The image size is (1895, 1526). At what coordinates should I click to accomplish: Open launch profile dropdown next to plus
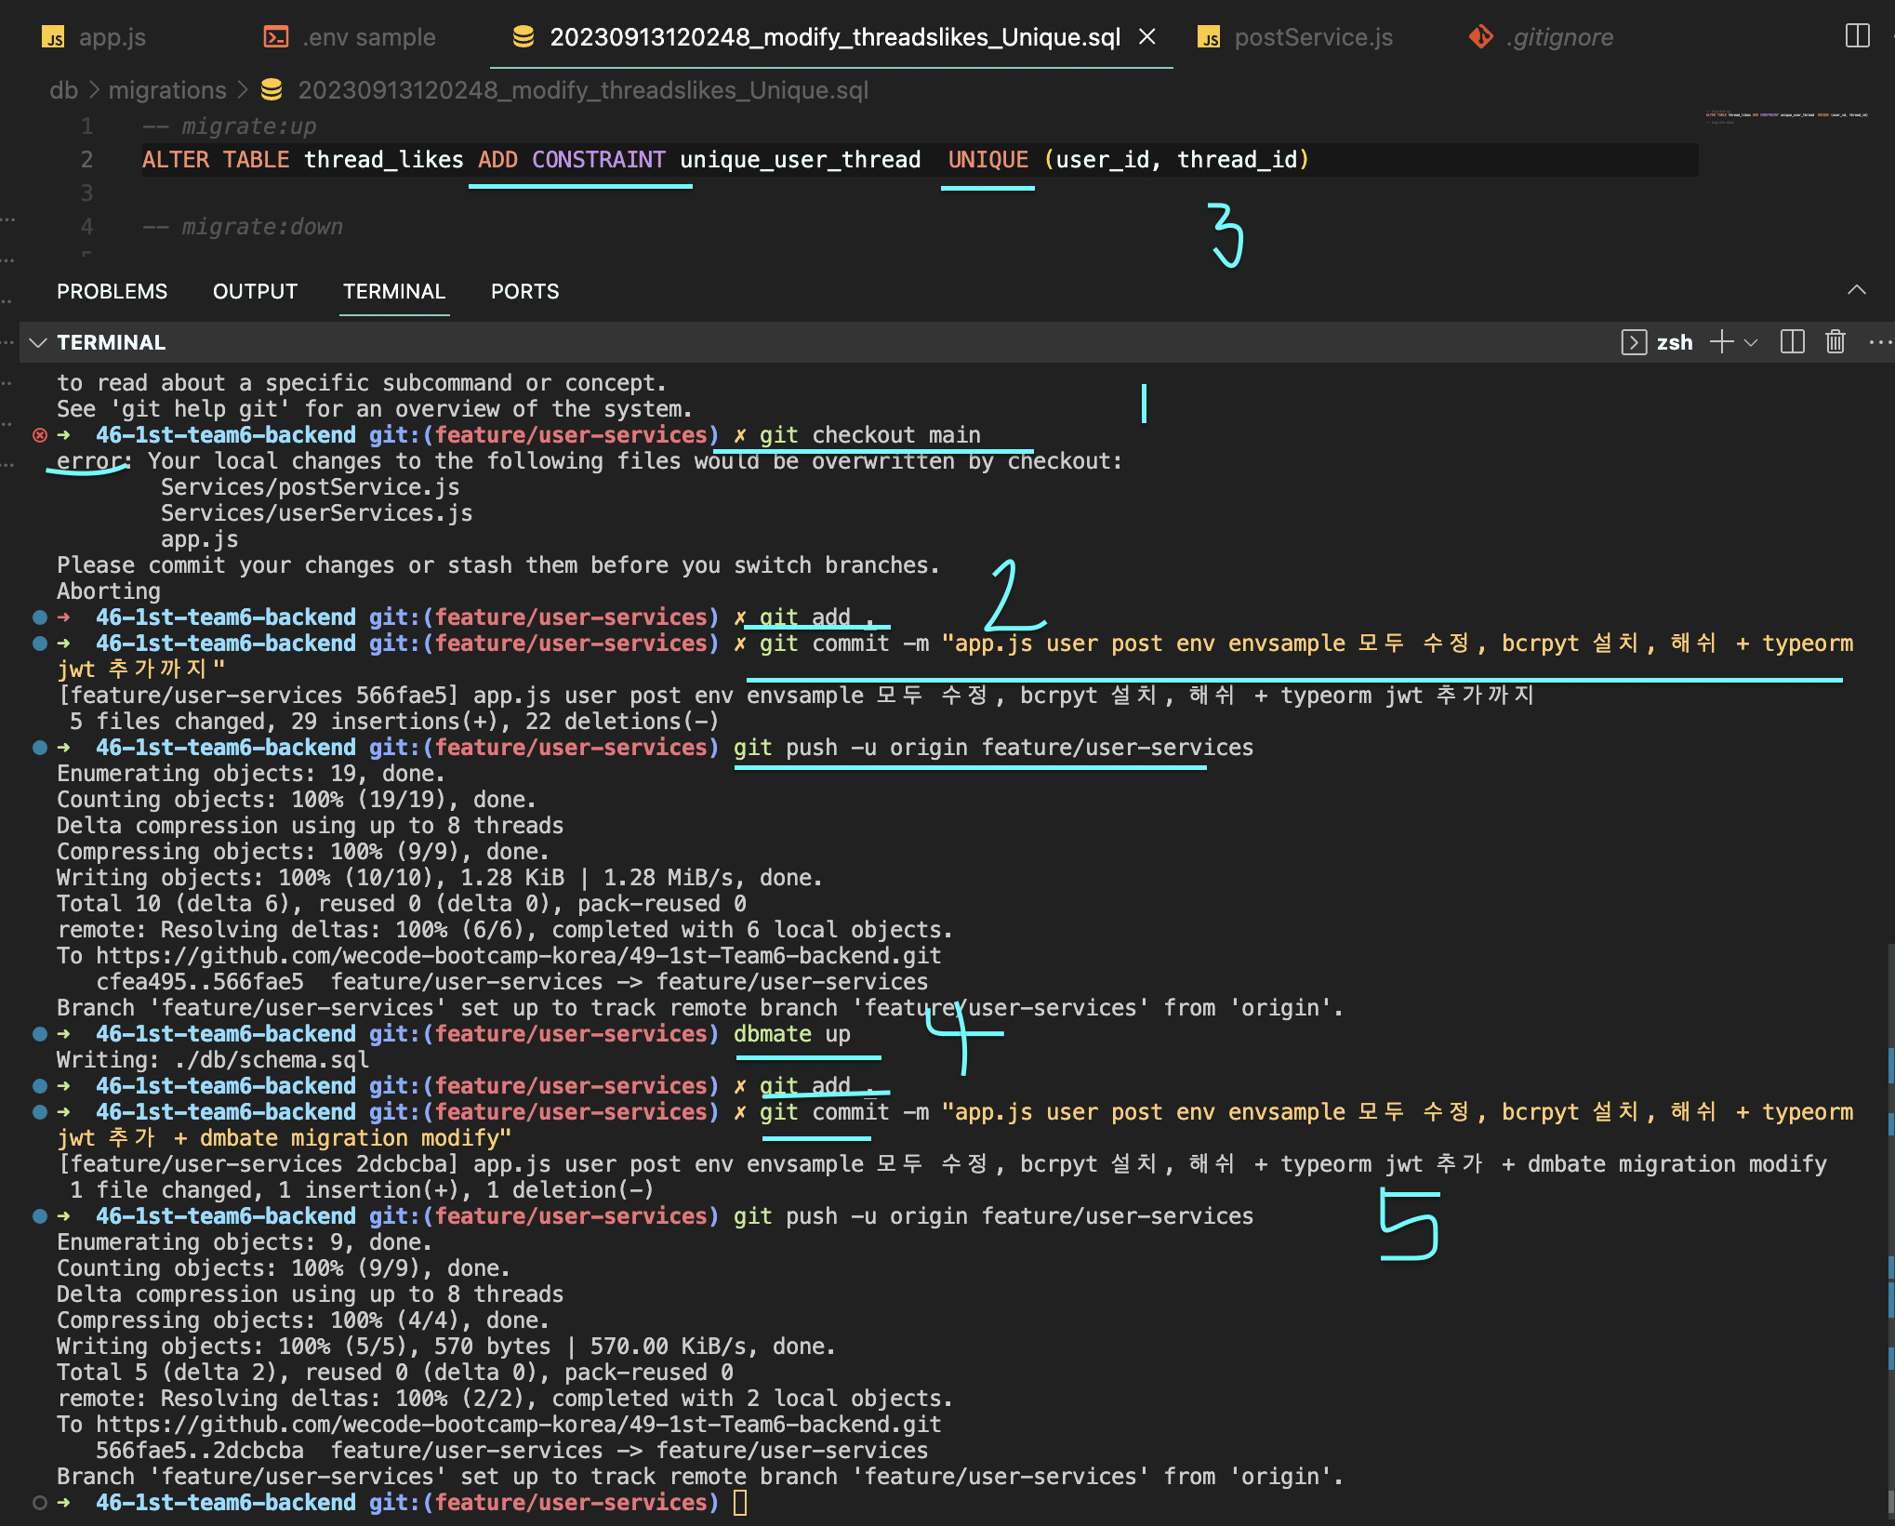[1752, 342]
